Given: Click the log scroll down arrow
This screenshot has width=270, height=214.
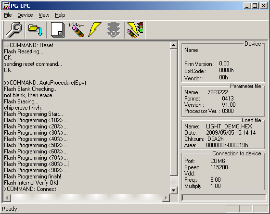Looking at the screenshot, I should (x=174, y=190).
